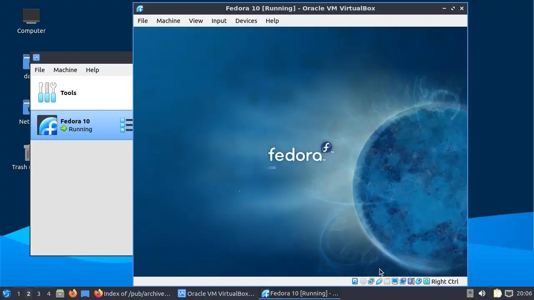The image size is (534, 300).
Task: Open the Devices menu in Fedora 10 VM window
Action: (x=246, y=21)
